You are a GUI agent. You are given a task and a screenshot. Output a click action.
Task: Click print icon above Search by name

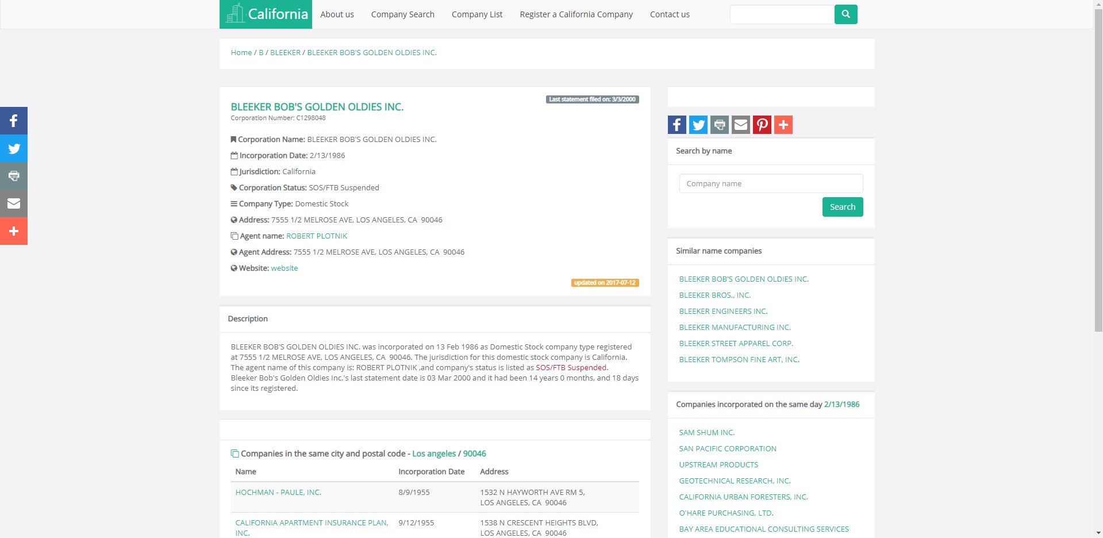click(x=720, y=125)
